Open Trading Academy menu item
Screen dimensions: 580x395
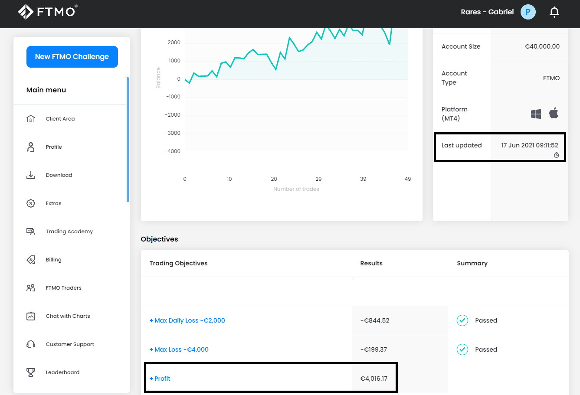tap(69, 232)
